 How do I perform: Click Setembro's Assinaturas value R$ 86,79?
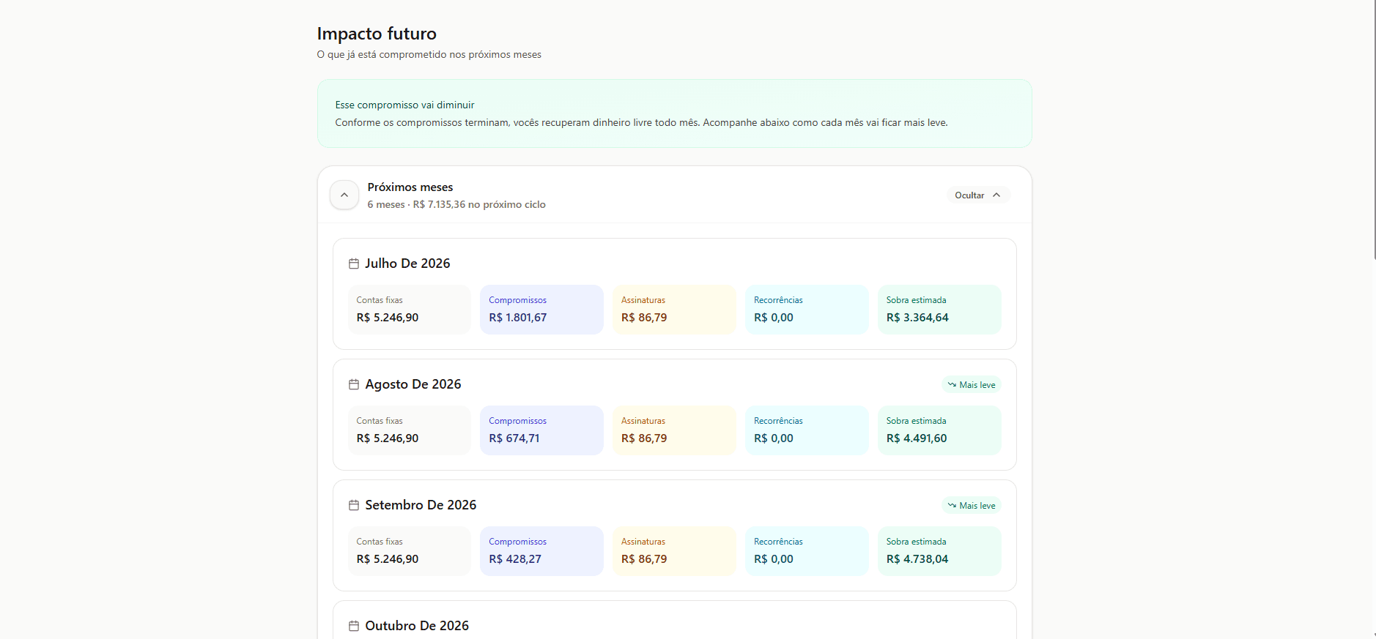coord(644,559)
